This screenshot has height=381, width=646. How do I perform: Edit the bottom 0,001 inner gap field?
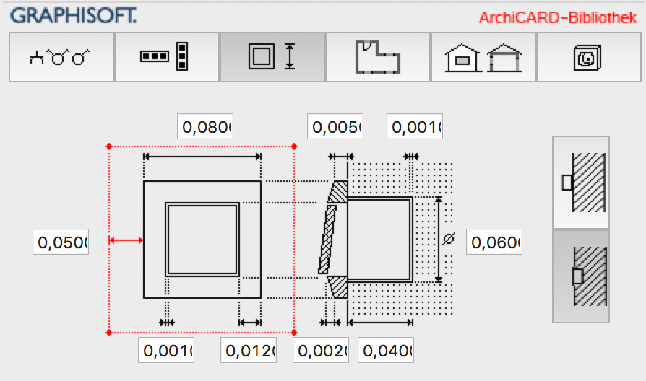[166, 350]
